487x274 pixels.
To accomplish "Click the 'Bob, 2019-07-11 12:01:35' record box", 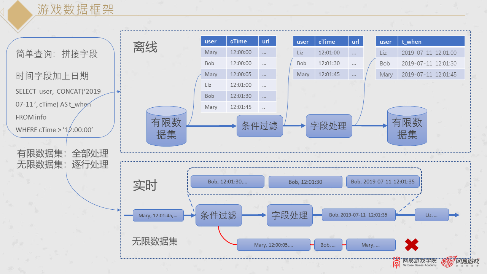I will point(358,215).
